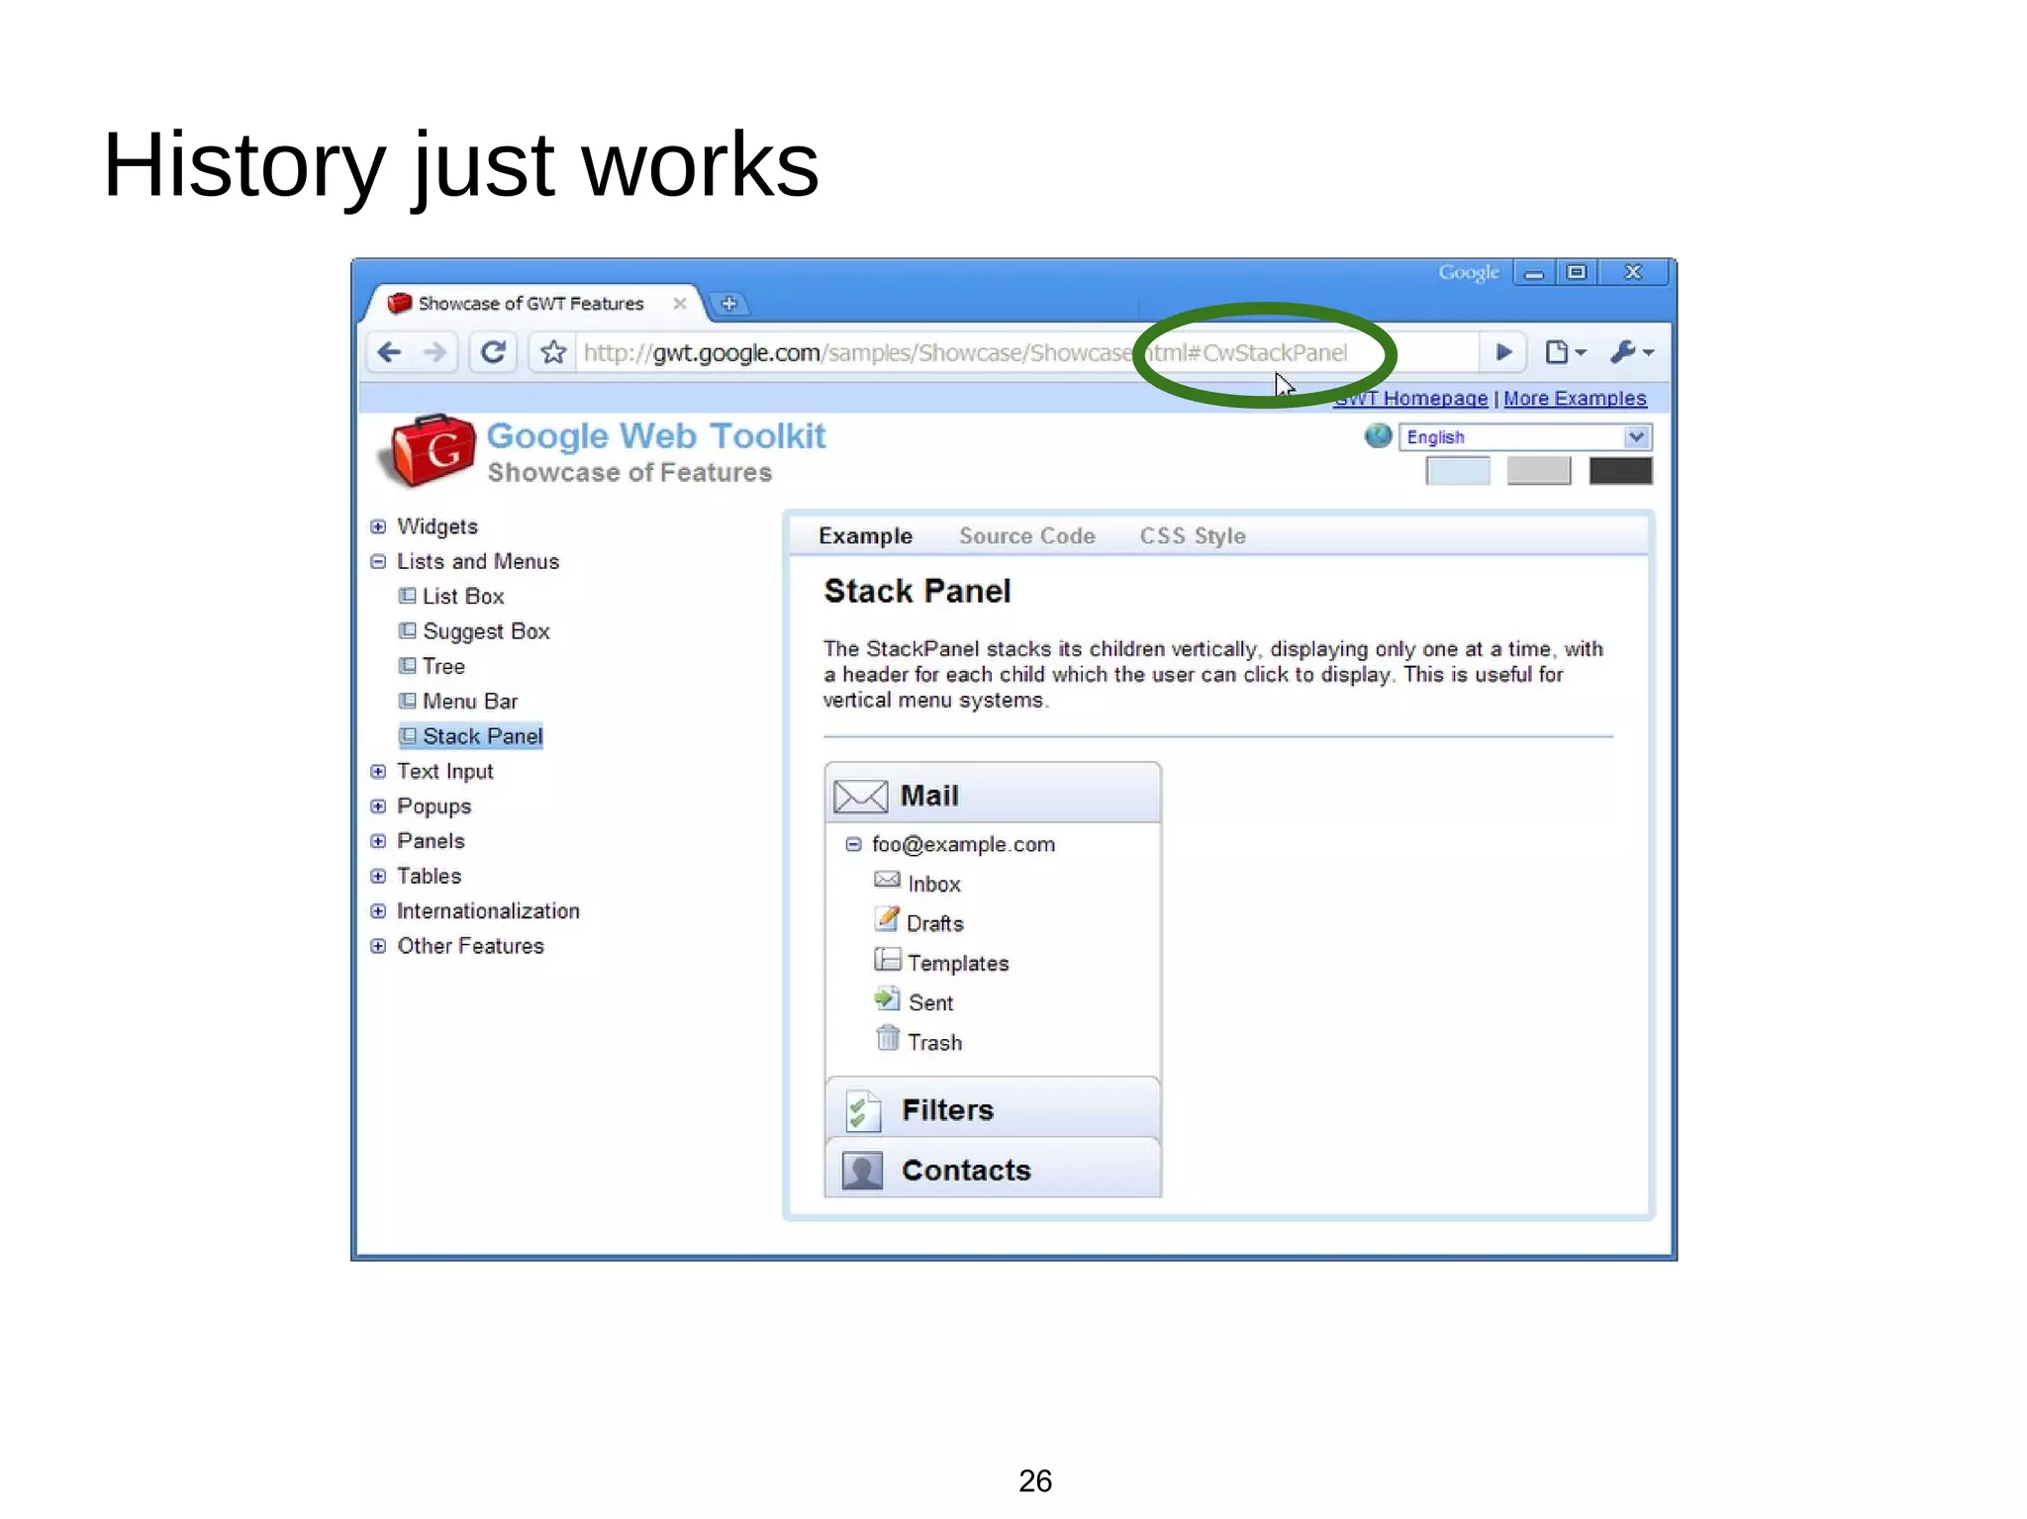Collapse the Lists and Menus node
The width and height of the screenshot is (2027, 1519).
point(378,562)
